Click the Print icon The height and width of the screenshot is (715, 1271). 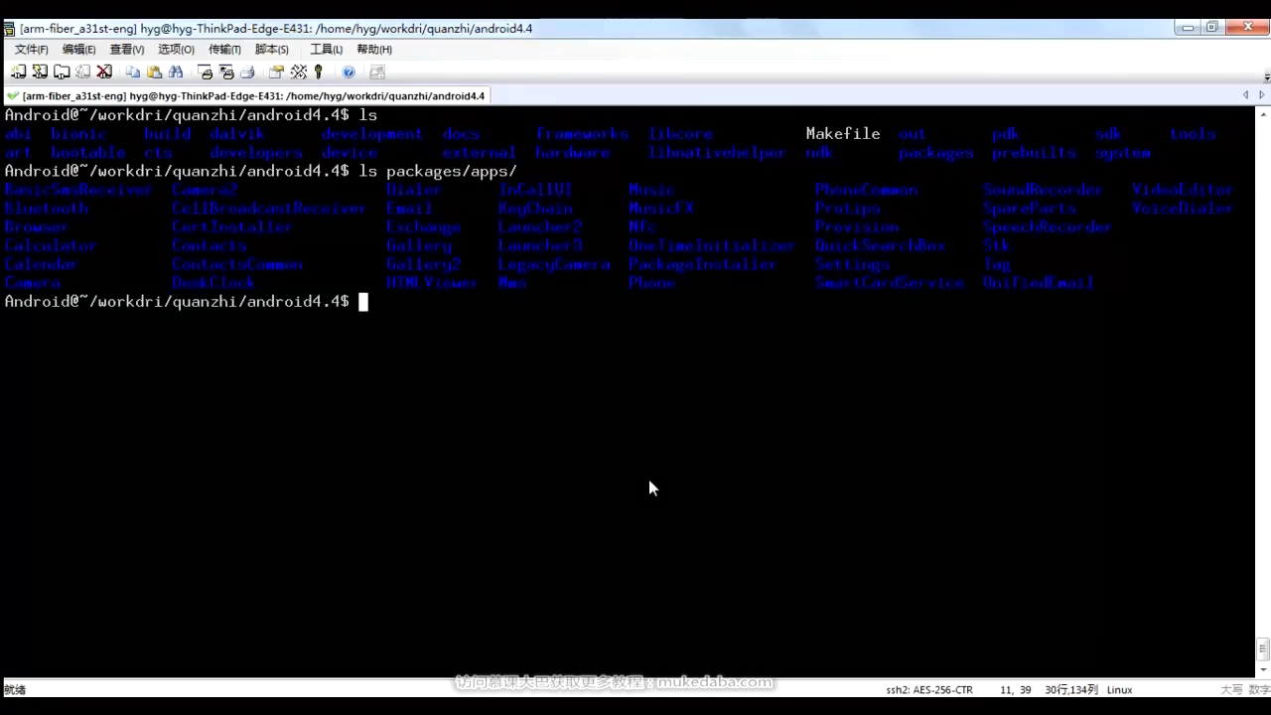click(247, 71)
